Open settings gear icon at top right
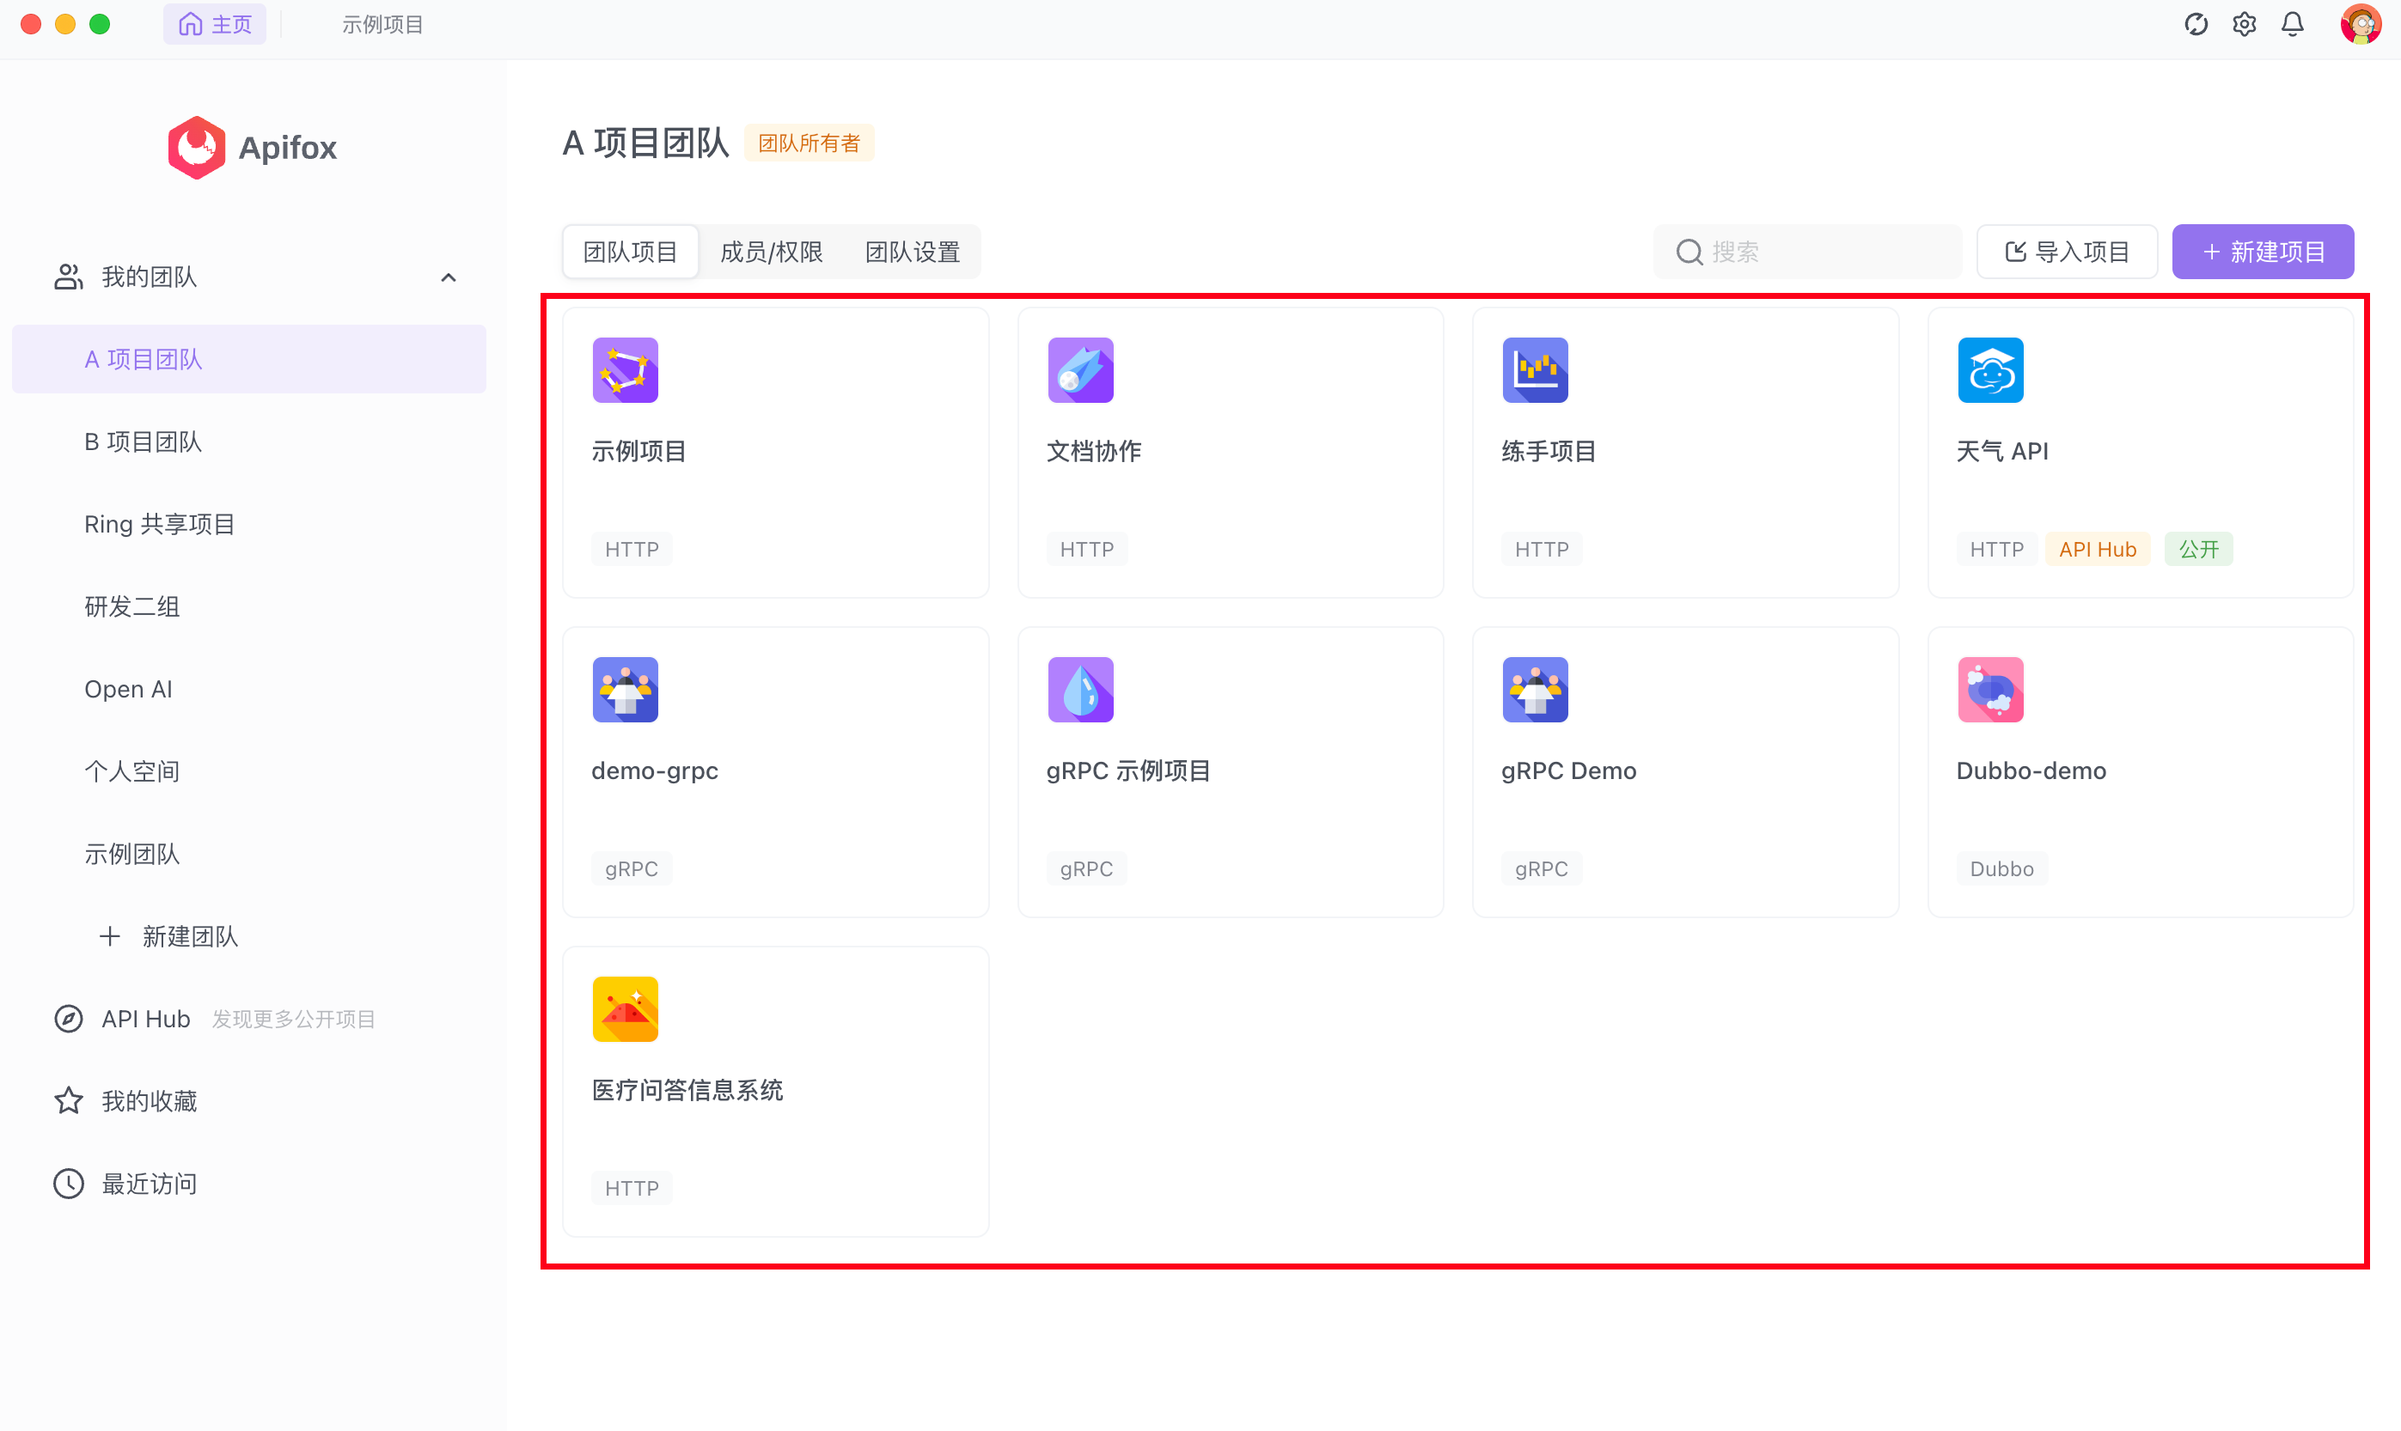The width and height of the screenshot is (2401, 1431). 2244,24
